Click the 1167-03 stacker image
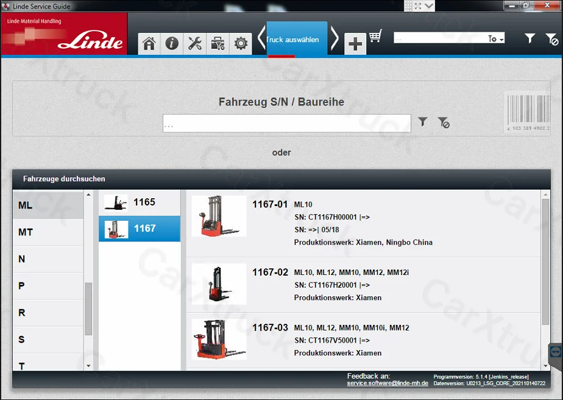Screen dimensions: 563x400 (x=219, y=339)
